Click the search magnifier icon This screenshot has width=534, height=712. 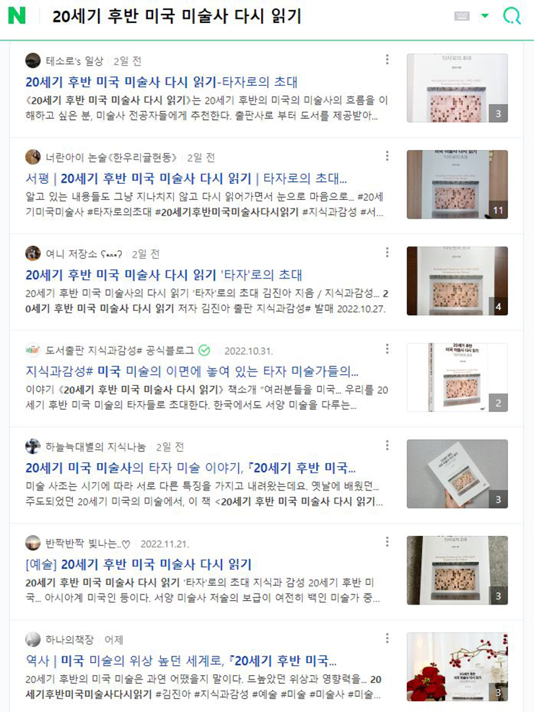pyautogui.click(x=512, y=16)
